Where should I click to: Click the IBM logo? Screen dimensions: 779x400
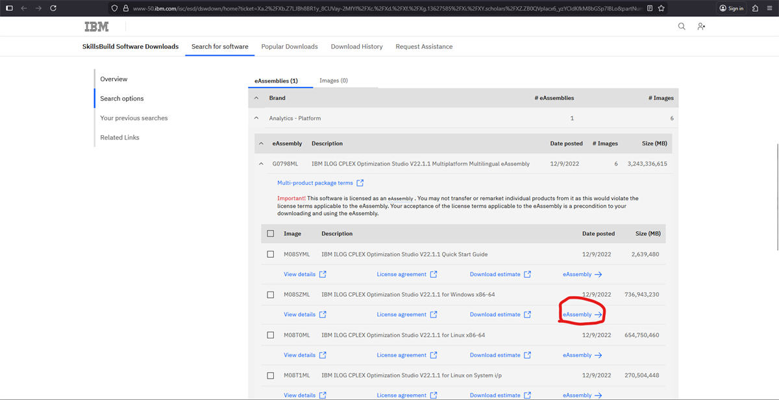tap(97, 27)
